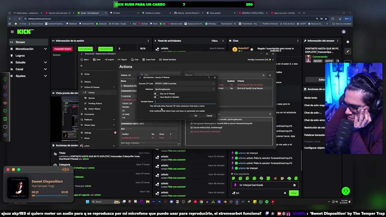Image resolution: width=386 pixels, height=217 pixels.
Task: Click Filtro in activity feed
Action: coord(214,41)
